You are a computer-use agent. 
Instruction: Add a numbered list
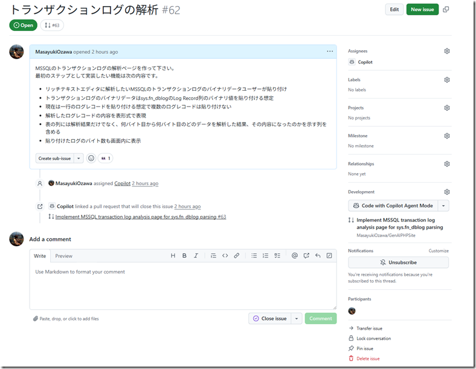point(266,256)
